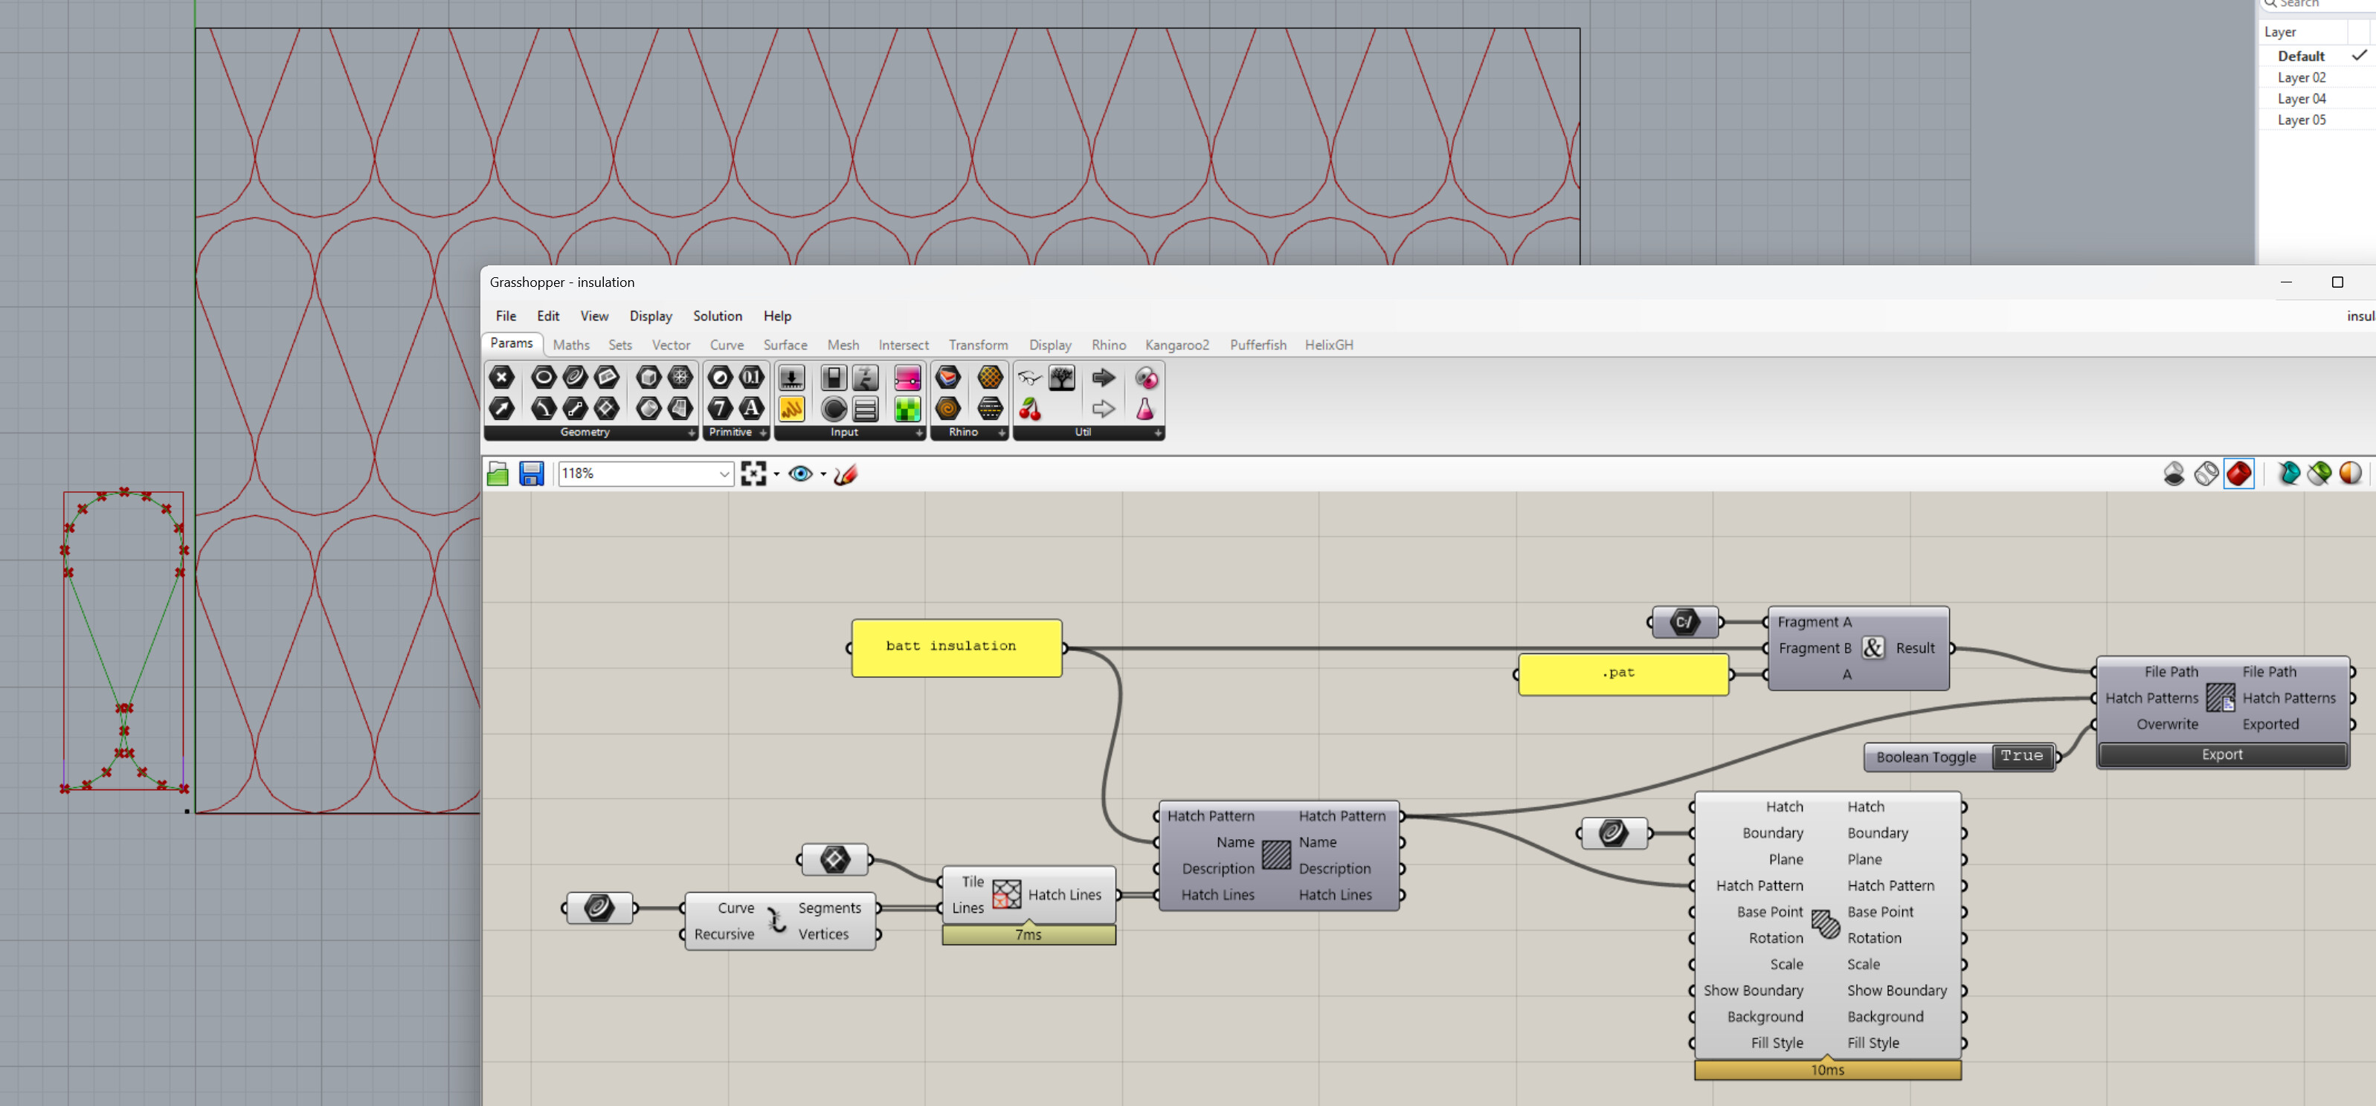The width and height of the screenshot is (2376, 1106).
Task: Disable canvas preview geometry (no preview icon)
Action: click(2174, 473)
